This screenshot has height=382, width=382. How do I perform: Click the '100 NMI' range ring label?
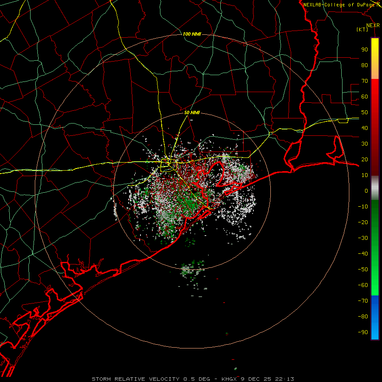coord(192,34)
